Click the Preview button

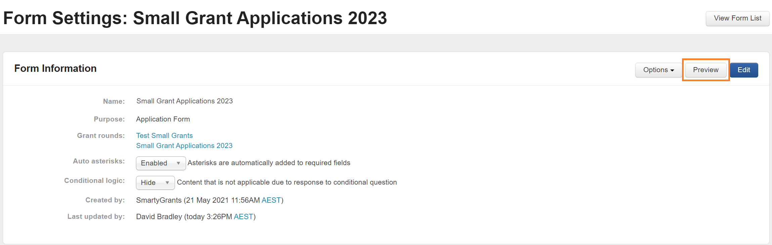[706, 70]
